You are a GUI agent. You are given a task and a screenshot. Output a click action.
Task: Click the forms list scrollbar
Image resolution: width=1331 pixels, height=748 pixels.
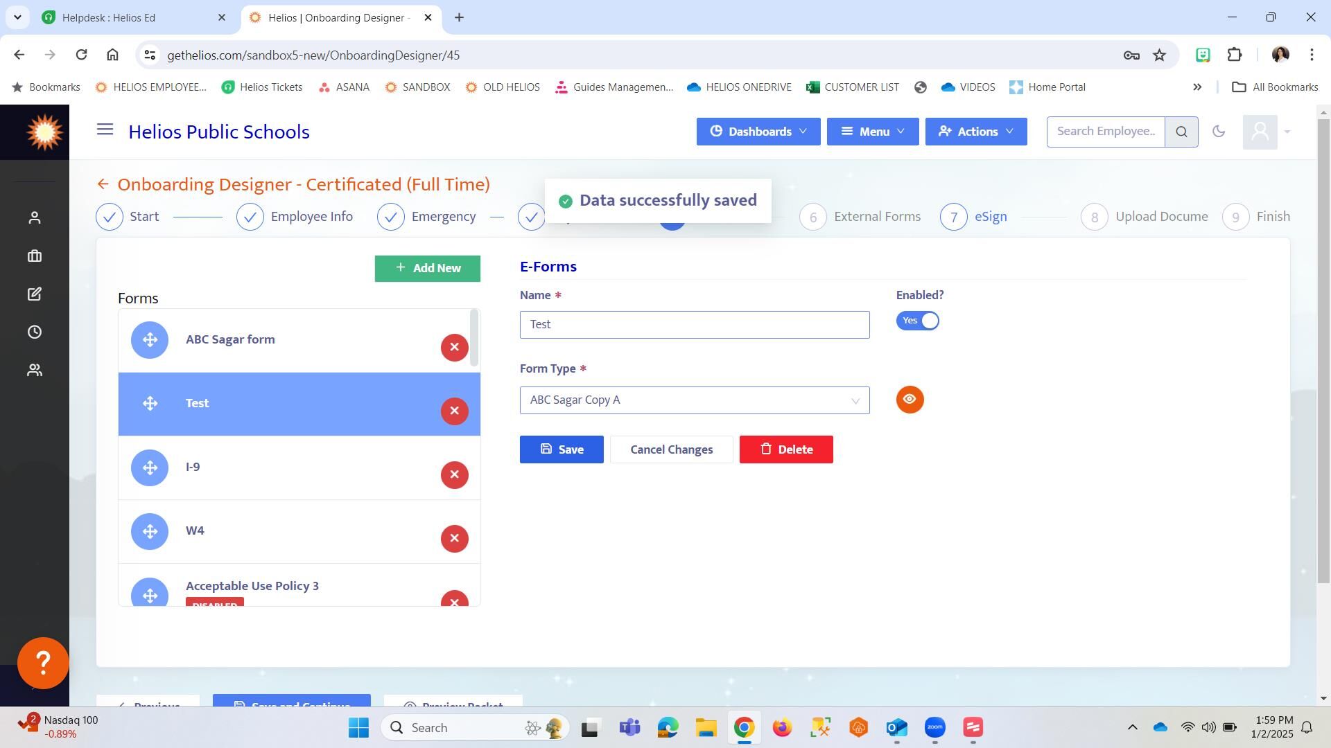click(x=474, y=338)
